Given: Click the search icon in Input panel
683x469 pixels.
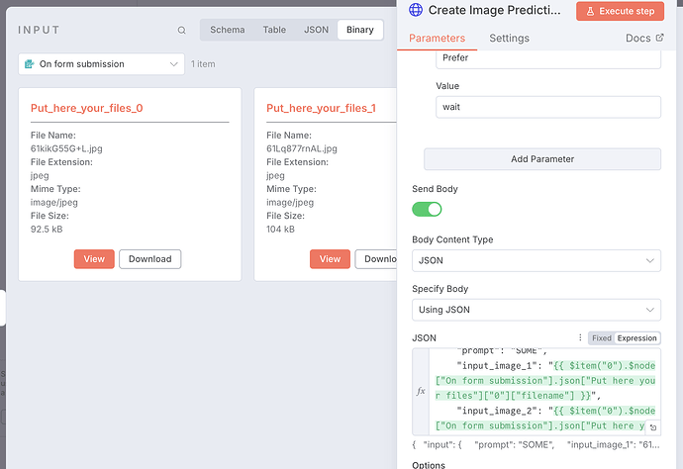Looking at the screenshot, I should (x=182, y=30).
